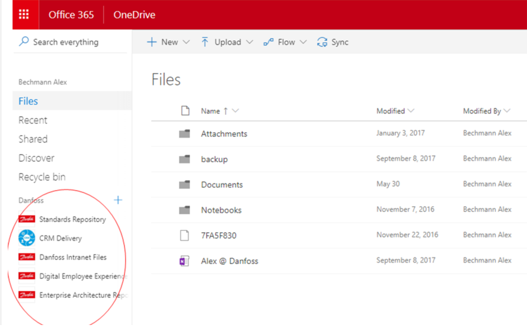Click the Attachments folder icon
Screen dimensions: 527x328
point(184,134)
